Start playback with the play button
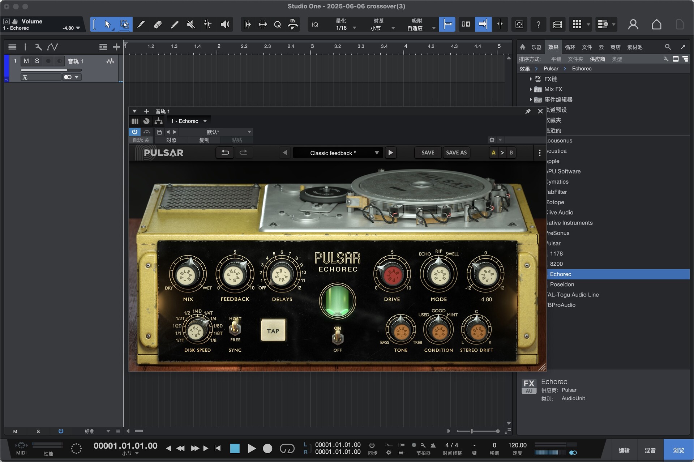The width and height of the screenshot is (694, 462). [x=252, y=449]
